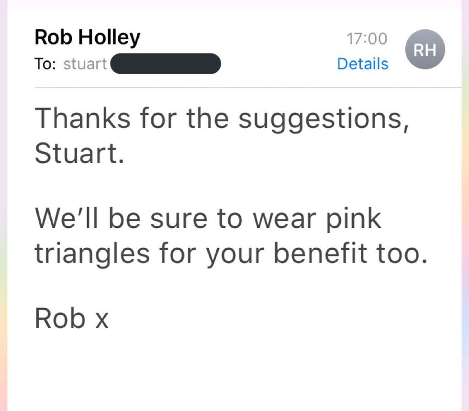Select the recipient name stuart
The width and height of the screenshot is (469, 411).
85,64
